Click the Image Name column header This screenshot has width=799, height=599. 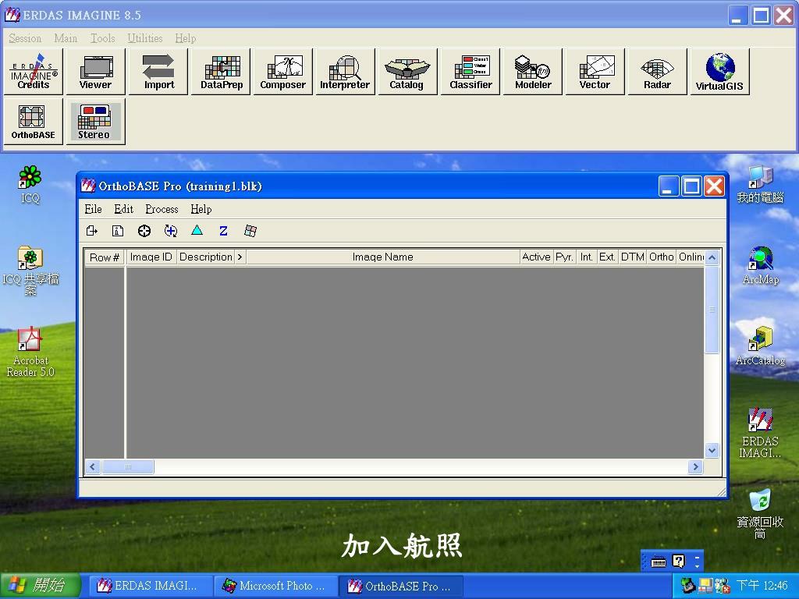pos(382,257)
